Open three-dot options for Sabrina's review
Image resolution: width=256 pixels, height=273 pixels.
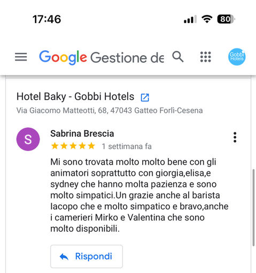click(235, 137)
